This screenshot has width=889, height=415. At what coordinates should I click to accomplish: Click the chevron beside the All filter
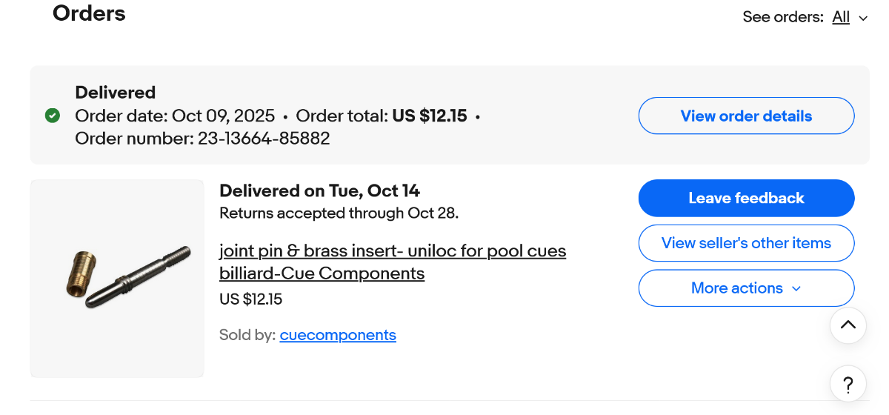[863, 19]
